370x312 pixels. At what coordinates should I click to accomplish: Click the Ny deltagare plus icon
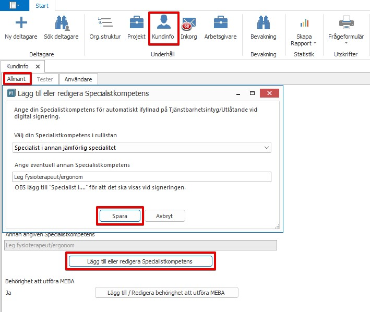[x=21, y=22]
